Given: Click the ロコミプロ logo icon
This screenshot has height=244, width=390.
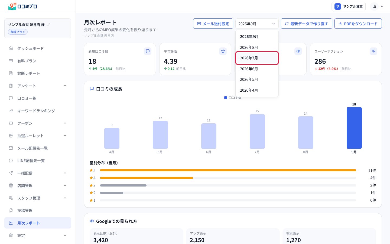Looking at the screenshot, I should [x=12, y=7].
